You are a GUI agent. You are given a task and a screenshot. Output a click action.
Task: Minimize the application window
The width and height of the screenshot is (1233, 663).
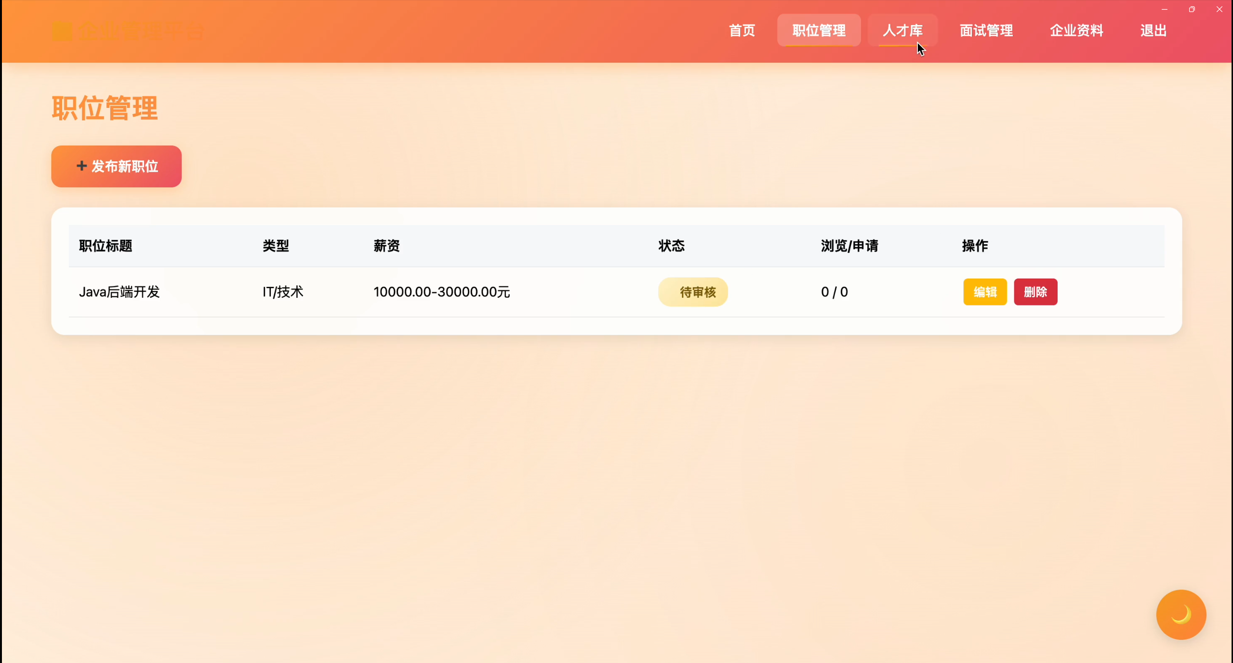pyautogui.click(x=1164, y=9)
